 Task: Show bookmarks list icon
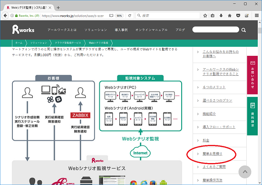tap(213, 16)
